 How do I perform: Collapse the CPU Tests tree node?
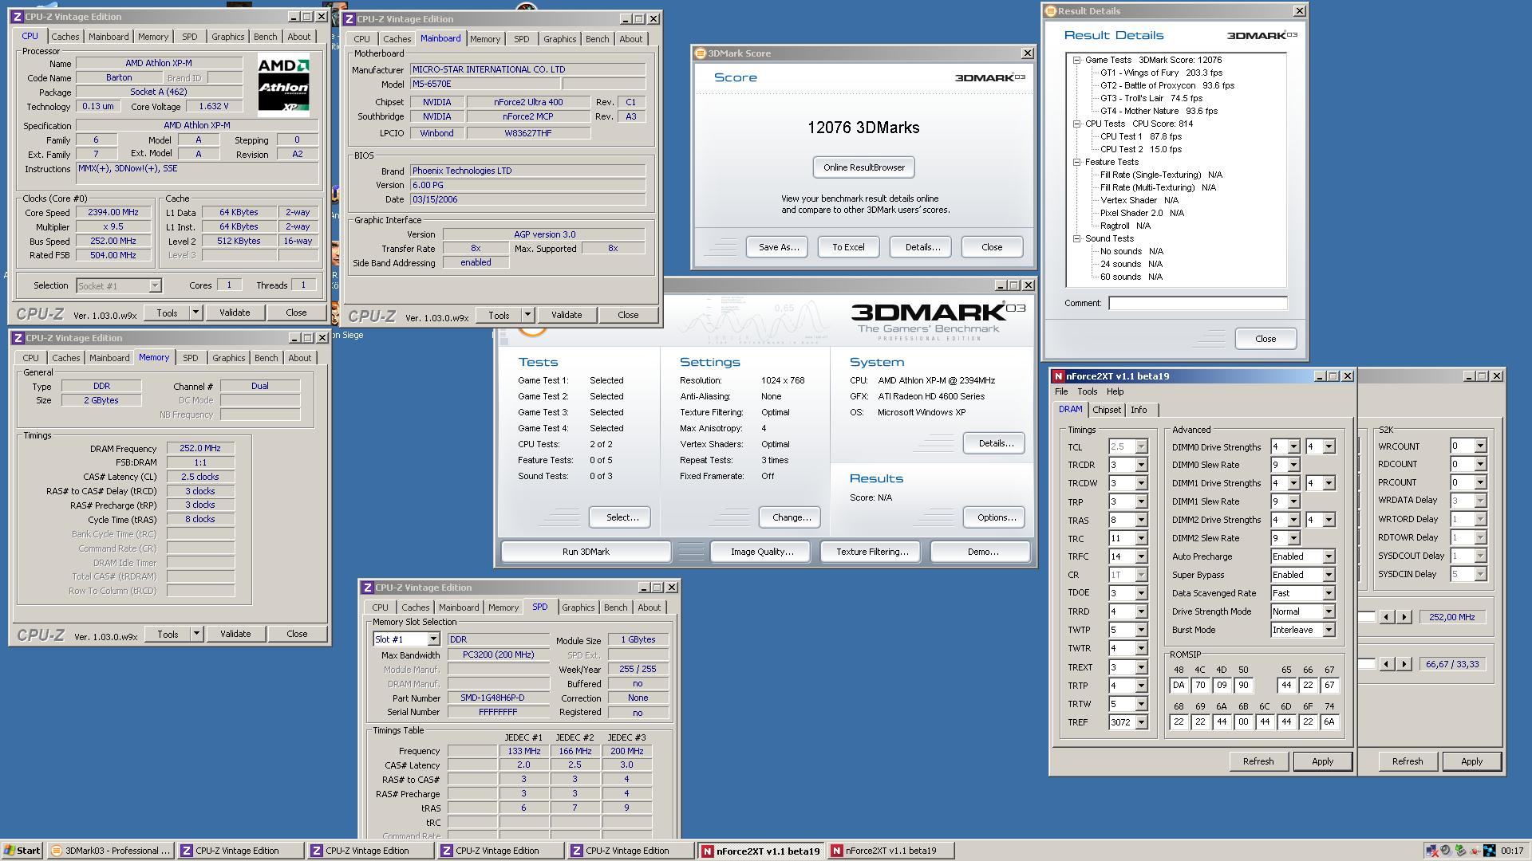tap(1076, 124)
